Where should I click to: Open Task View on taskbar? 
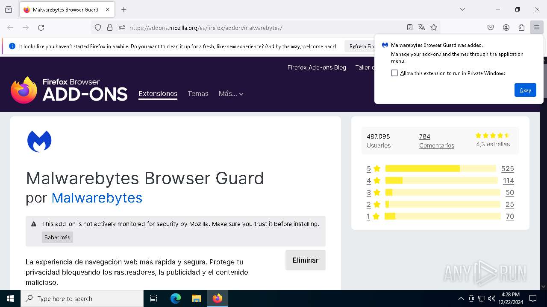click(154, 298)
